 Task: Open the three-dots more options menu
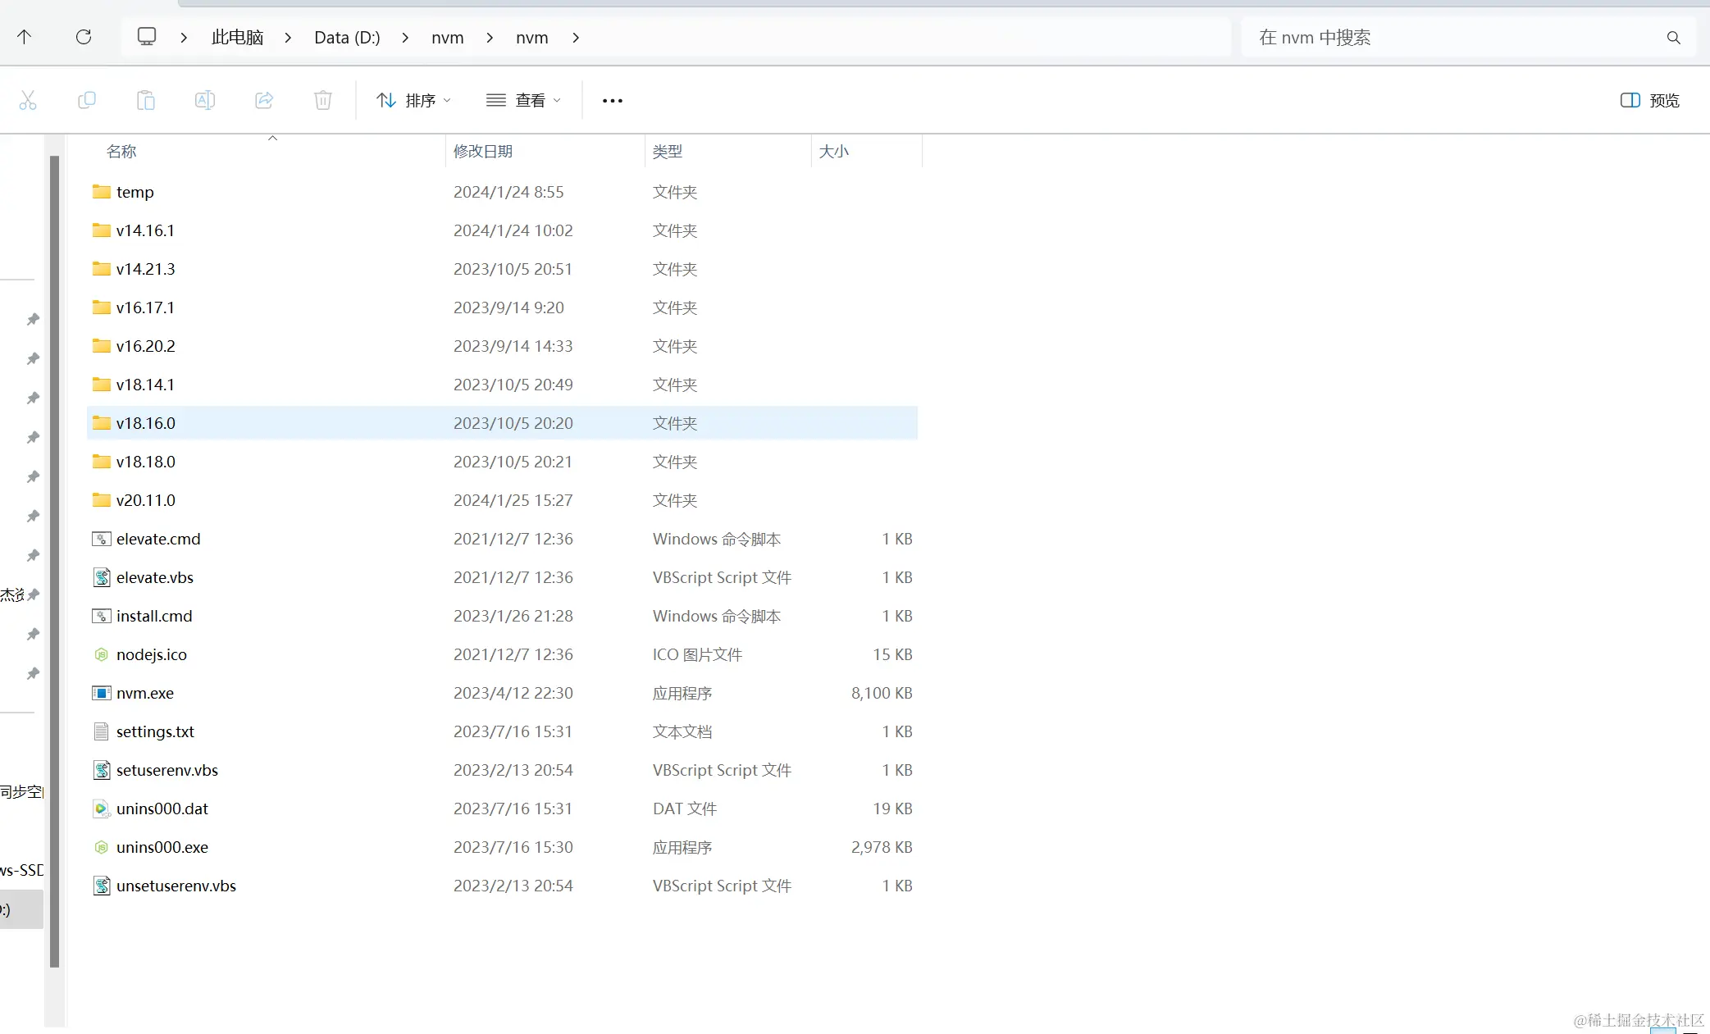pos(613,100)
